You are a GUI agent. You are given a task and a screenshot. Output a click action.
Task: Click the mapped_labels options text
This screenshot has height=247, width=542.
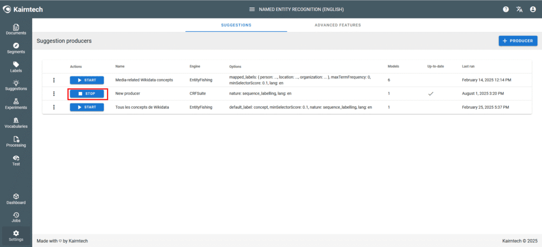tap(300, 80)
